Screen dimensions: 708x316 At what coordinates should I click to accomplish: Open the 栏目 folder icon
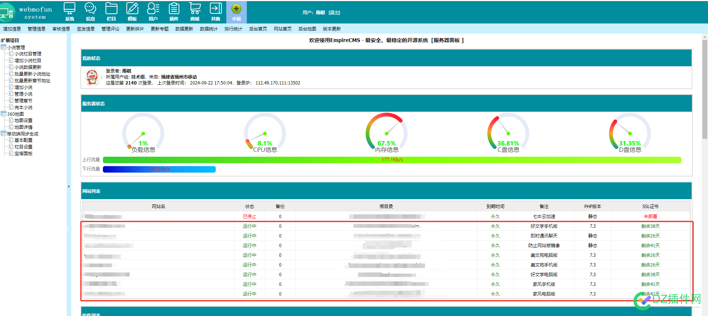(111, 12)
